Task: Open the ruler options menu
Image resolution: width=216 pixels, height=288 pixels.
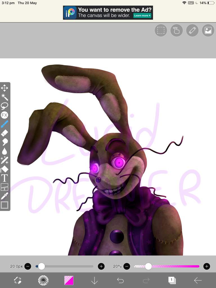Action: coord(192,30)
